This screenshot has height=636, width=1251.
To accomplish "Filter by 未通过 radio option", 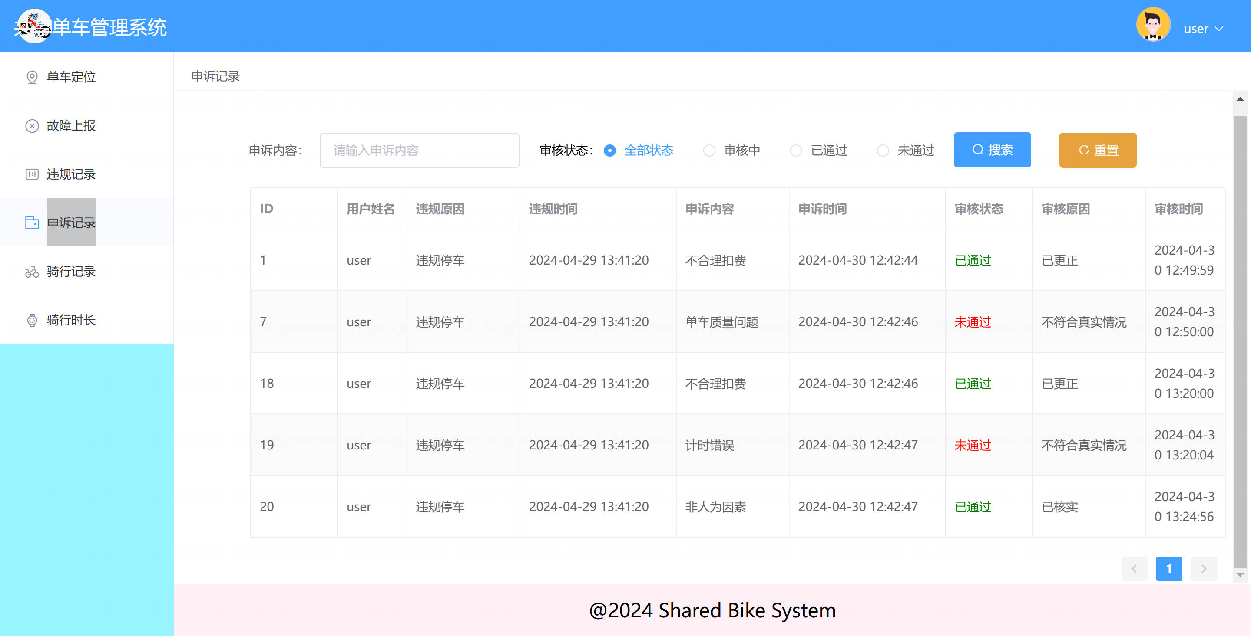I will [883, 151].
